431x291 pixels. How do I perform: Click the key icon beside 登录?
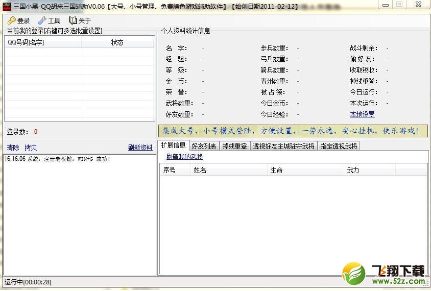tap(12, 20)
